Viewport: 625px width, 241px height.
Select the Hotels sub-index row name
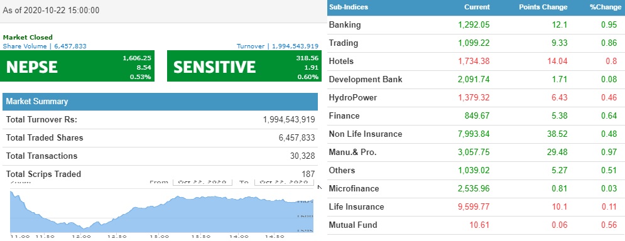tap(341, 62)
